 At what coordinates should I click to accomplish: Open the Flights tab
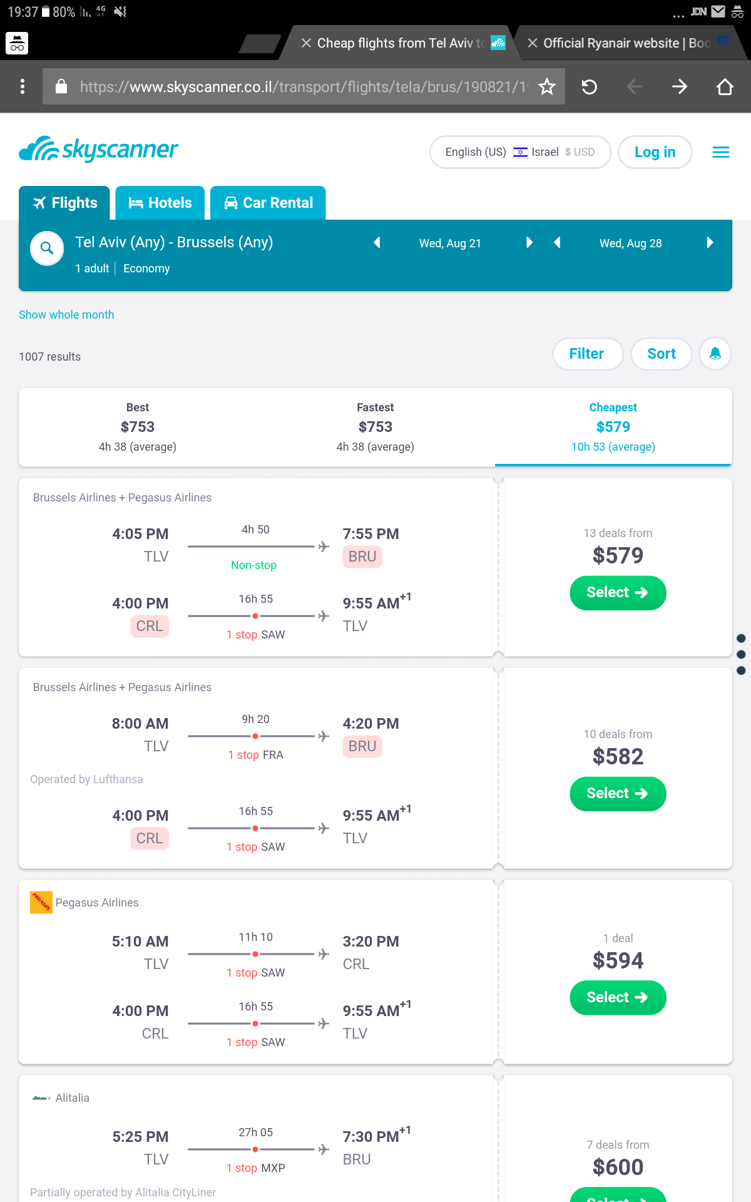64,203
